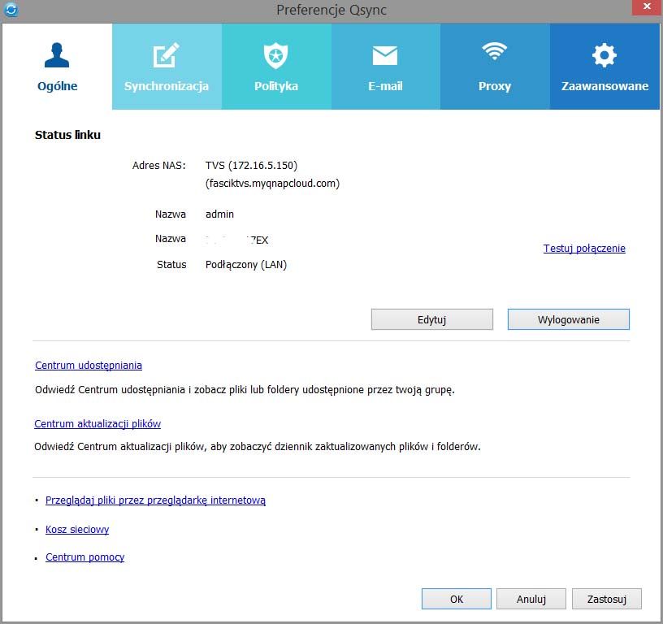The width and height of the screenshot is (663, 624).
Task: Click the Testuj połączenie link
Action: (x=584, y=248)
